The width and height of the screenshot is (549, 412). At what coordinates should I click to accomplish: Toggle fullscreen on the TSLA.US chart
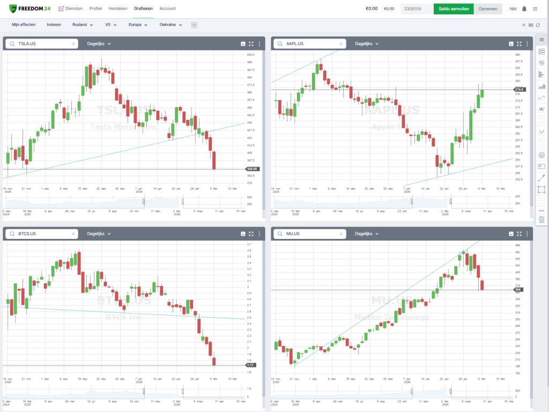tap(251, 44)
